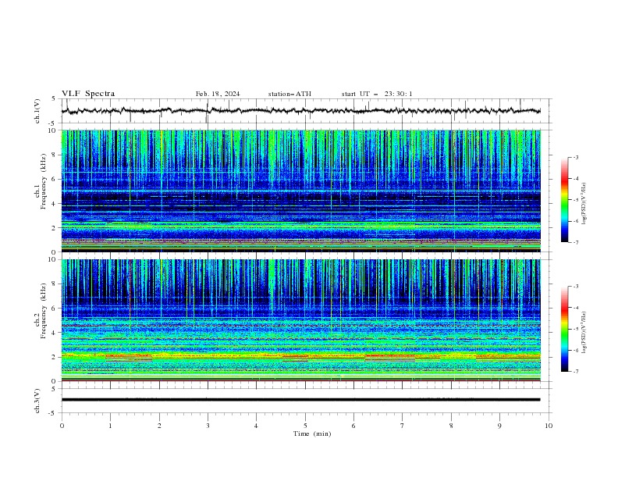
Task: Click the ch.1 voltage waveform trace
Action: 300,111
